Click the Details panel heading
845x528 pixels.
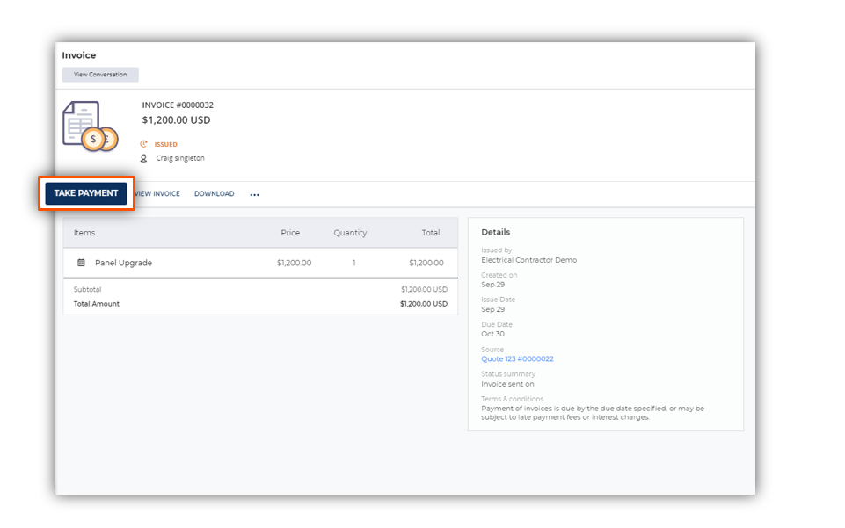[495, 232]
